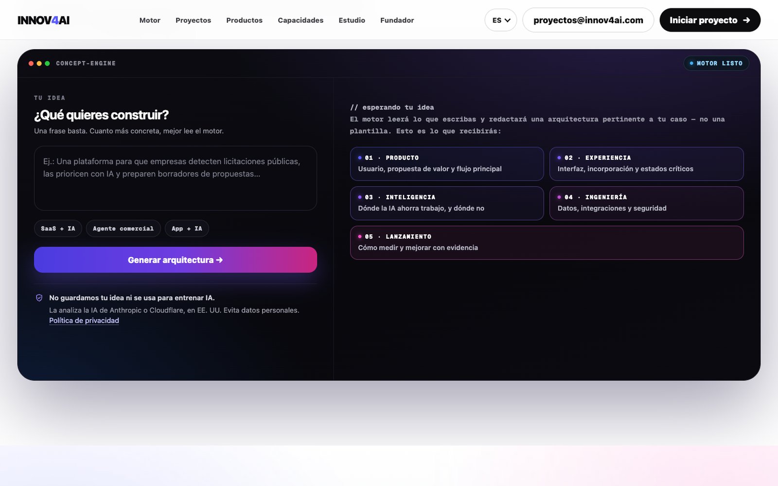
Task: Open the ES language dropdown
Action: pos(501,20)
